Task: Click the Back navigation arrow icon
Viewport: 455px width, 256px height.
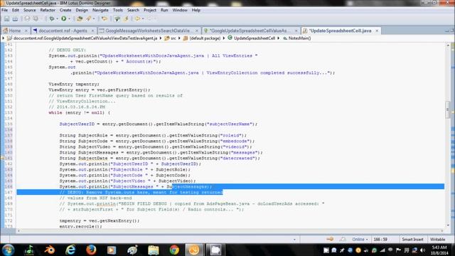Action: 137,19
